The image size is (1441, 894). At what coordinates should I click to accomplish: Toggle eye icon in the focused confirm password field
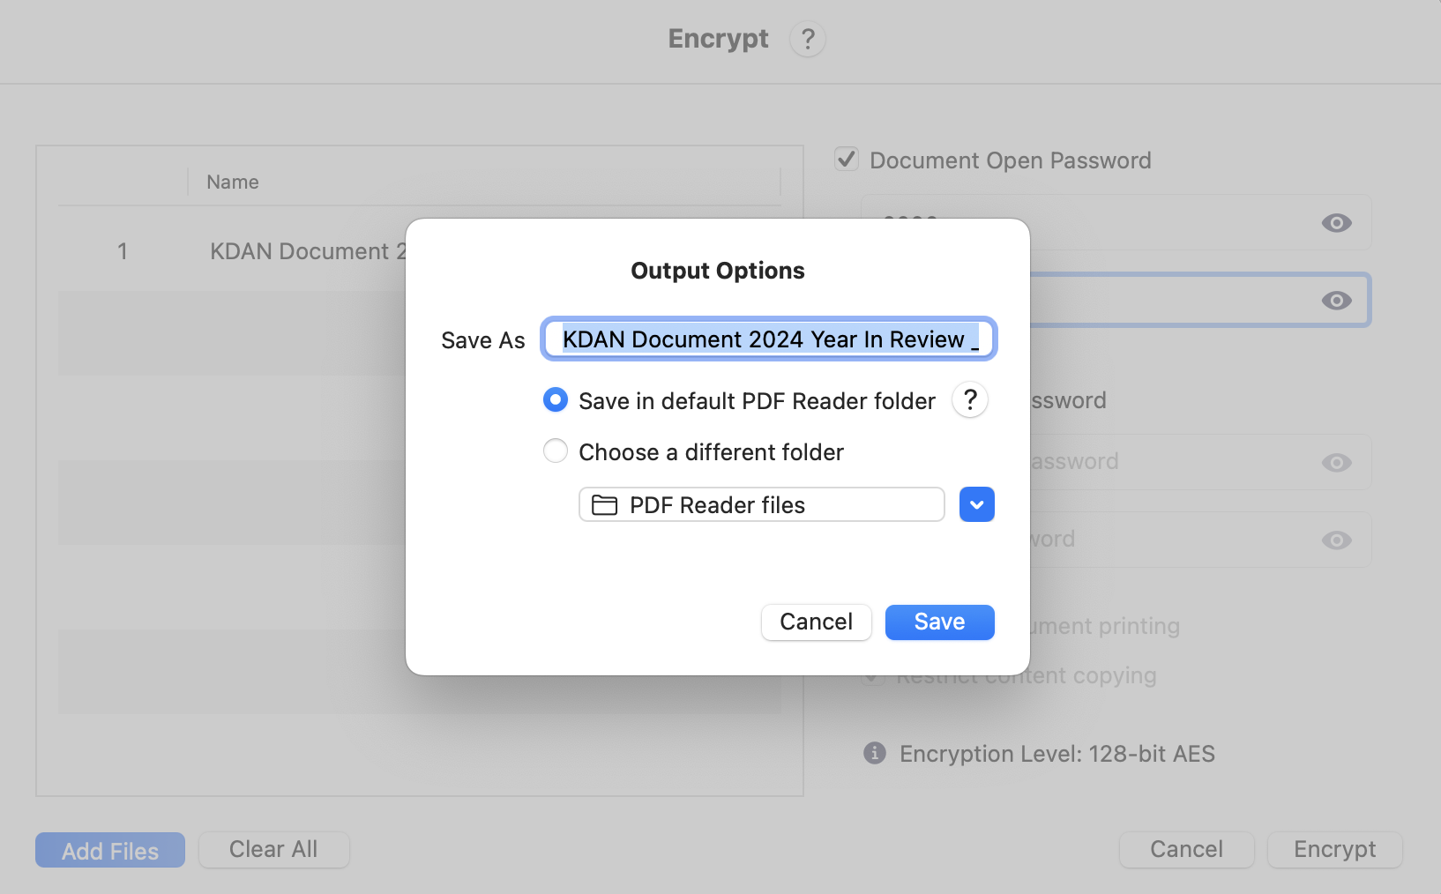pos(1336,301)
